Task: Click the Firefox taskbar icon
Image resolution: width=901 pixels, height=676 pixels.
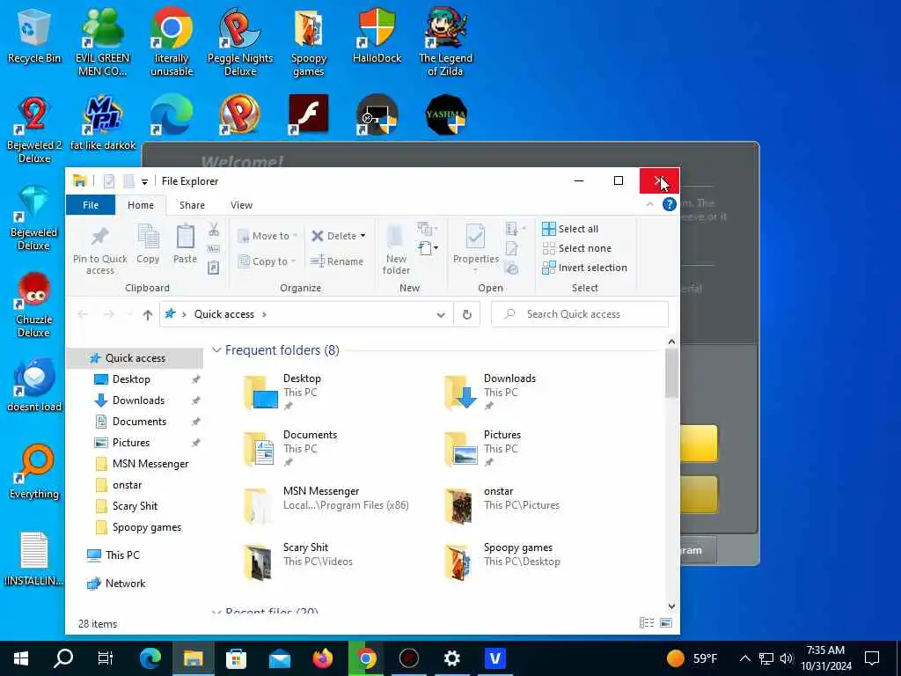Action: tap(323, 658)
